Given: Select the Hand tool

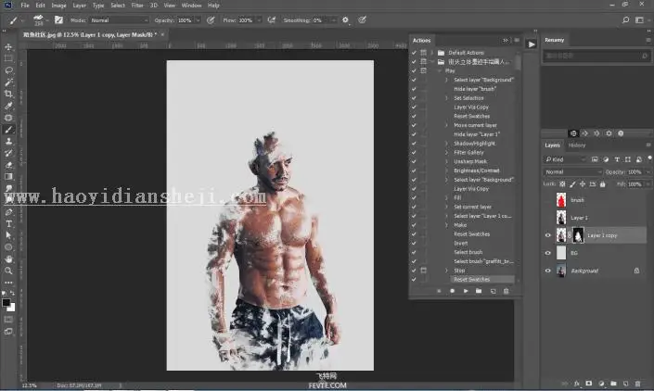Looking at the screenshot, I should pos(8,259).
